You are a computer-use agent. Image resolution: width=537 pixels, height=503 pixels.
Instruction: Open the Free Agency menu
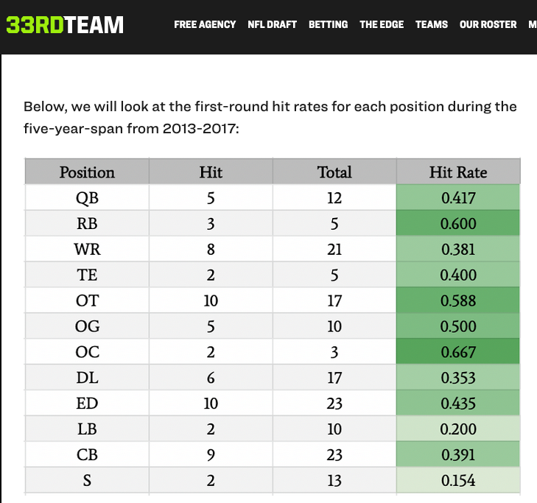[205, 24]
